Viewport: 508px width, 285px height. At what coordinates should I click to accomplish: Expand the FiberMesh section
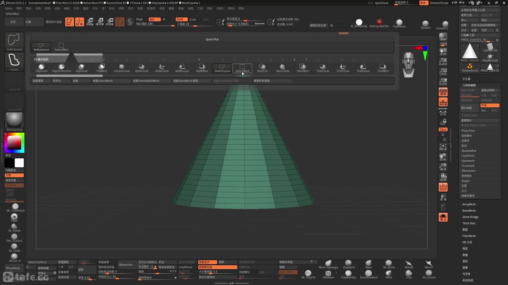pos(469,236)
